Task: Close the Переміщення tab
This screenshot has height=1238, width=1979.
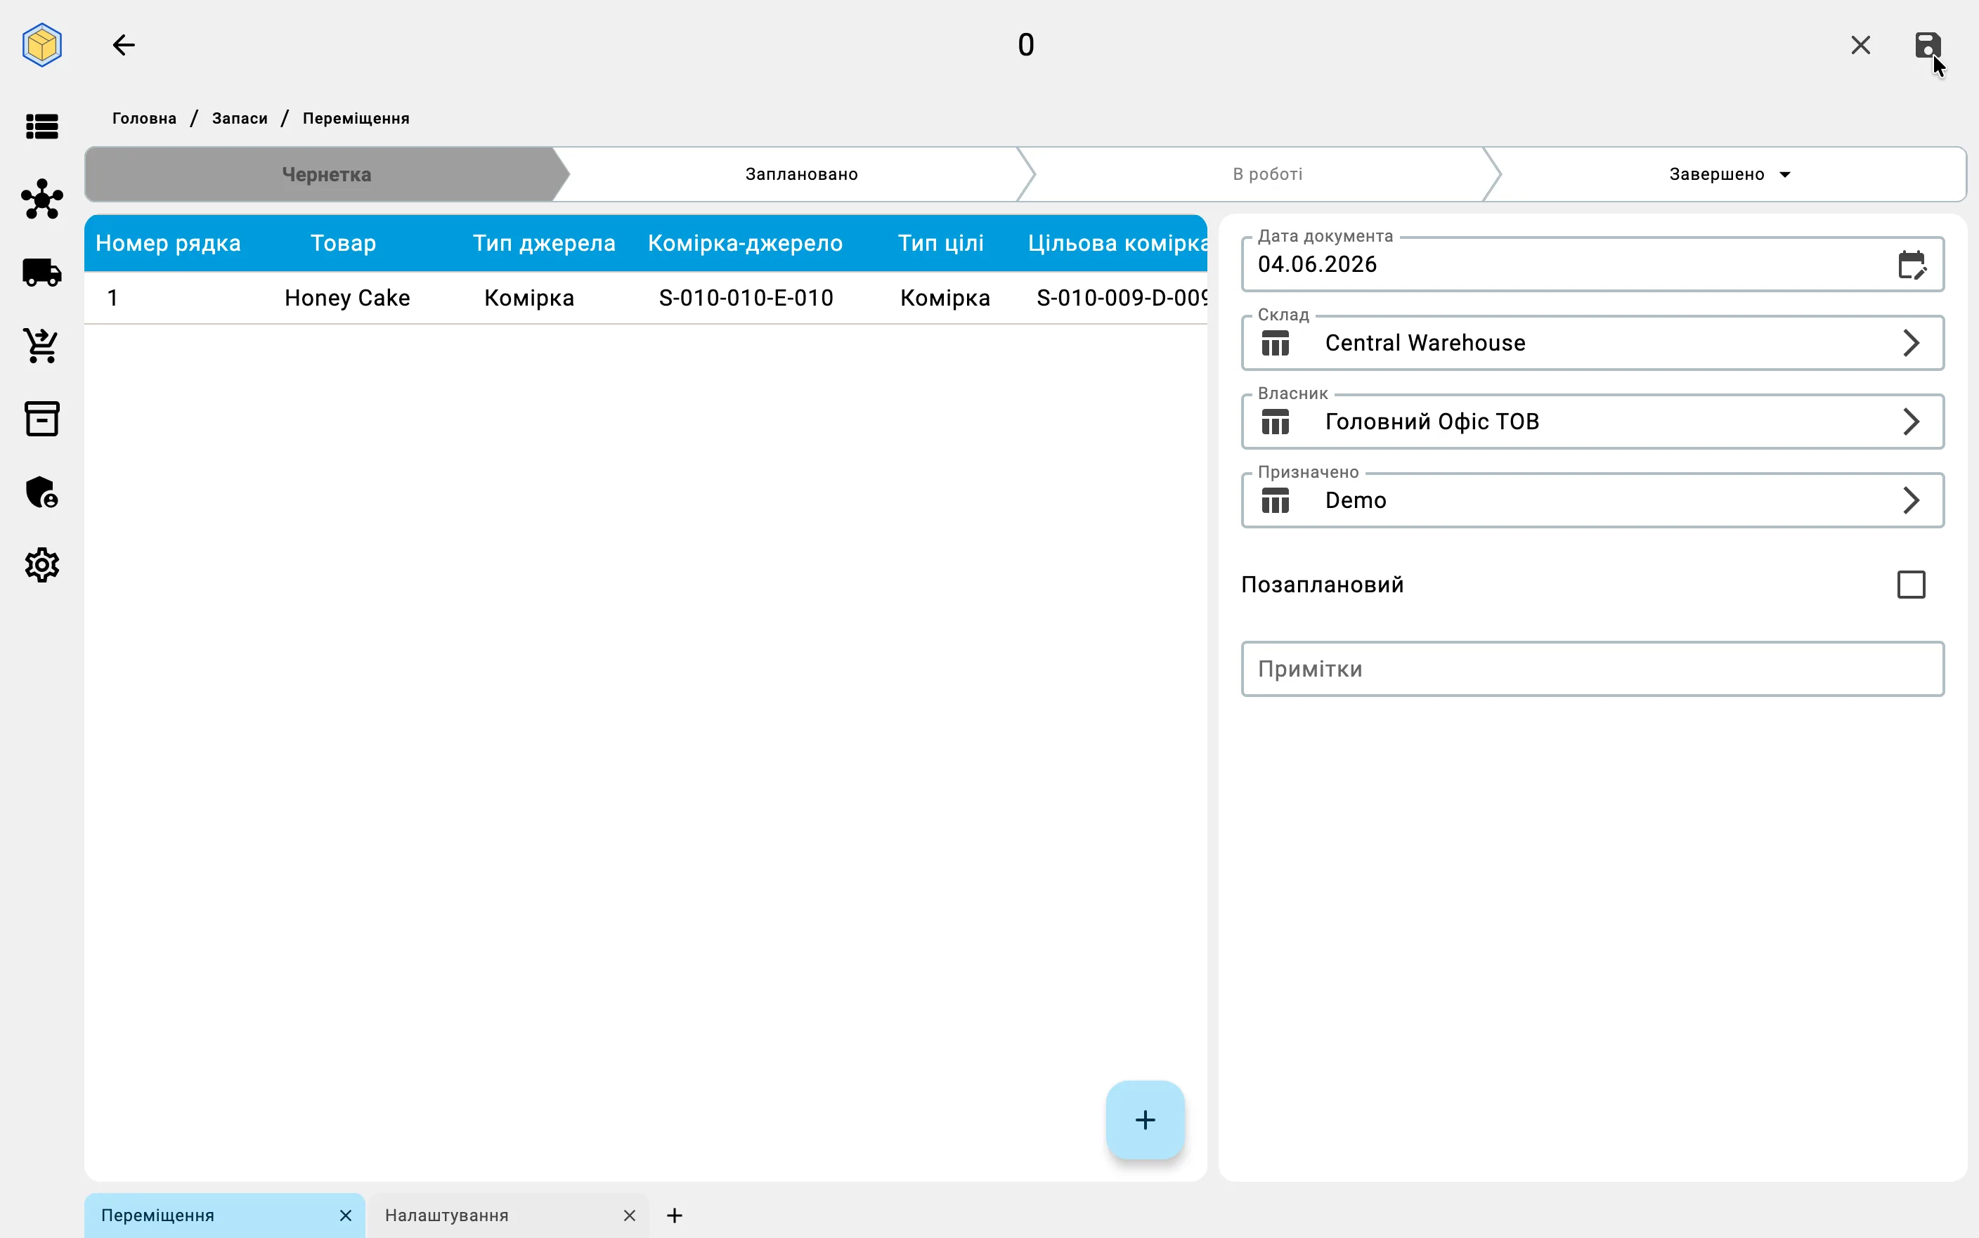Action: point(346,1215)
